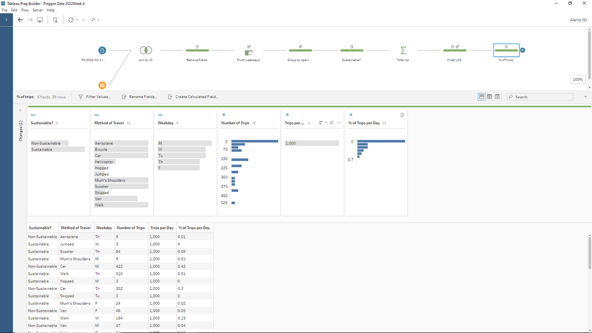Select the PD 2022 Wk 1 input step

[x=102, y=50]
